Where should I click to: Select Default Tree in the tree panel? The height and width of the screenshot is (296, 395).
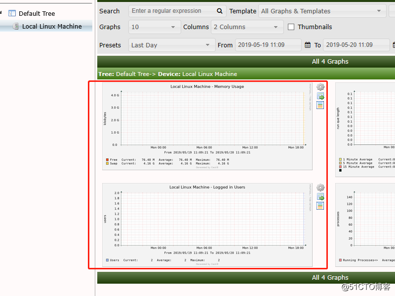pos(37,14)
